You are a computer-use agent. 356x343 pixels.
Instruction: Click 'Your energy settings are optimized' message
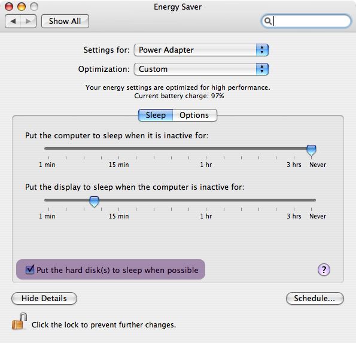(178, 87)
